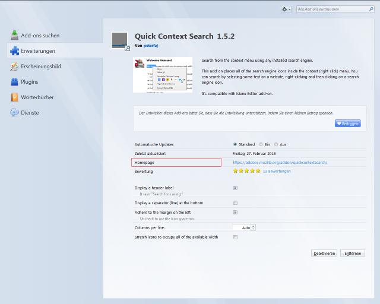The width and height of the screenshot is (380, 304).
Task: Open the Wörterbücher category
Action: click(55, 97)
